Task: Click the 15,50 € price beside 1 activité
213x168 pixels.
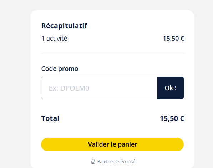Action: [173, 39]
